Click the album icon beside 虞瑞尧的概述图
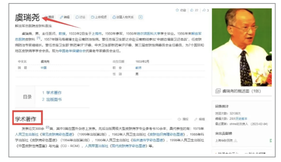Screen dimensions: 281x162 pos(217,91)
